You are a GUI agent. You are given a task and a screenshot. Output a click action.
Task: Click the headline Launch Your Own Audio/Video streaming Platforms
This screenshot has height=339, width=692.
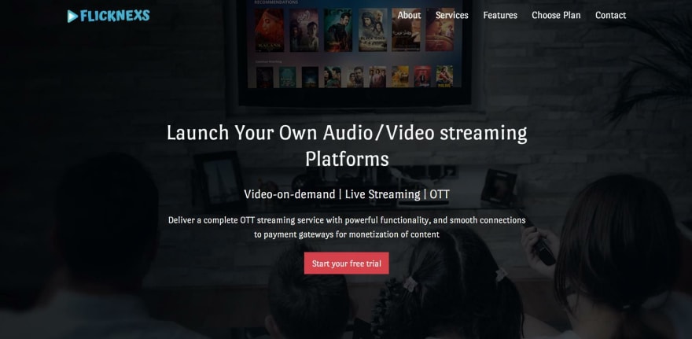(347, 146)
